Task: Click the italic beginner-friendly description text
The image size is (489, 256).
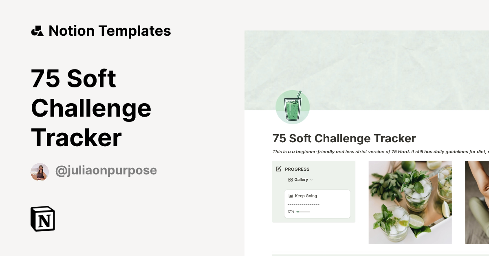Action: pyautogui.click(x=380, y=152)
